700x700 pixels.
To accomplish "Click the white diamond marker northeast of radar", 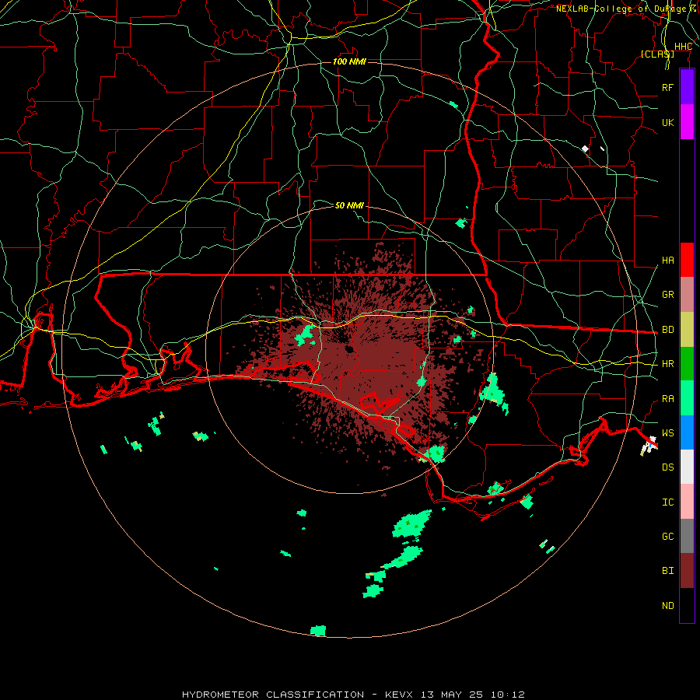I will (x=585, y=149).
